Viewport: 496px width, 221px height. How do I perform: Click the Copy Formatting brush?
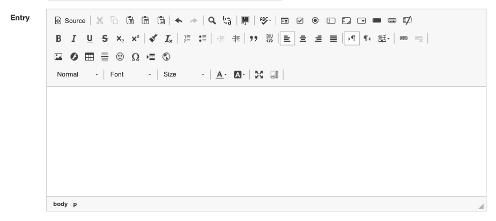click(x=153, y=39)
